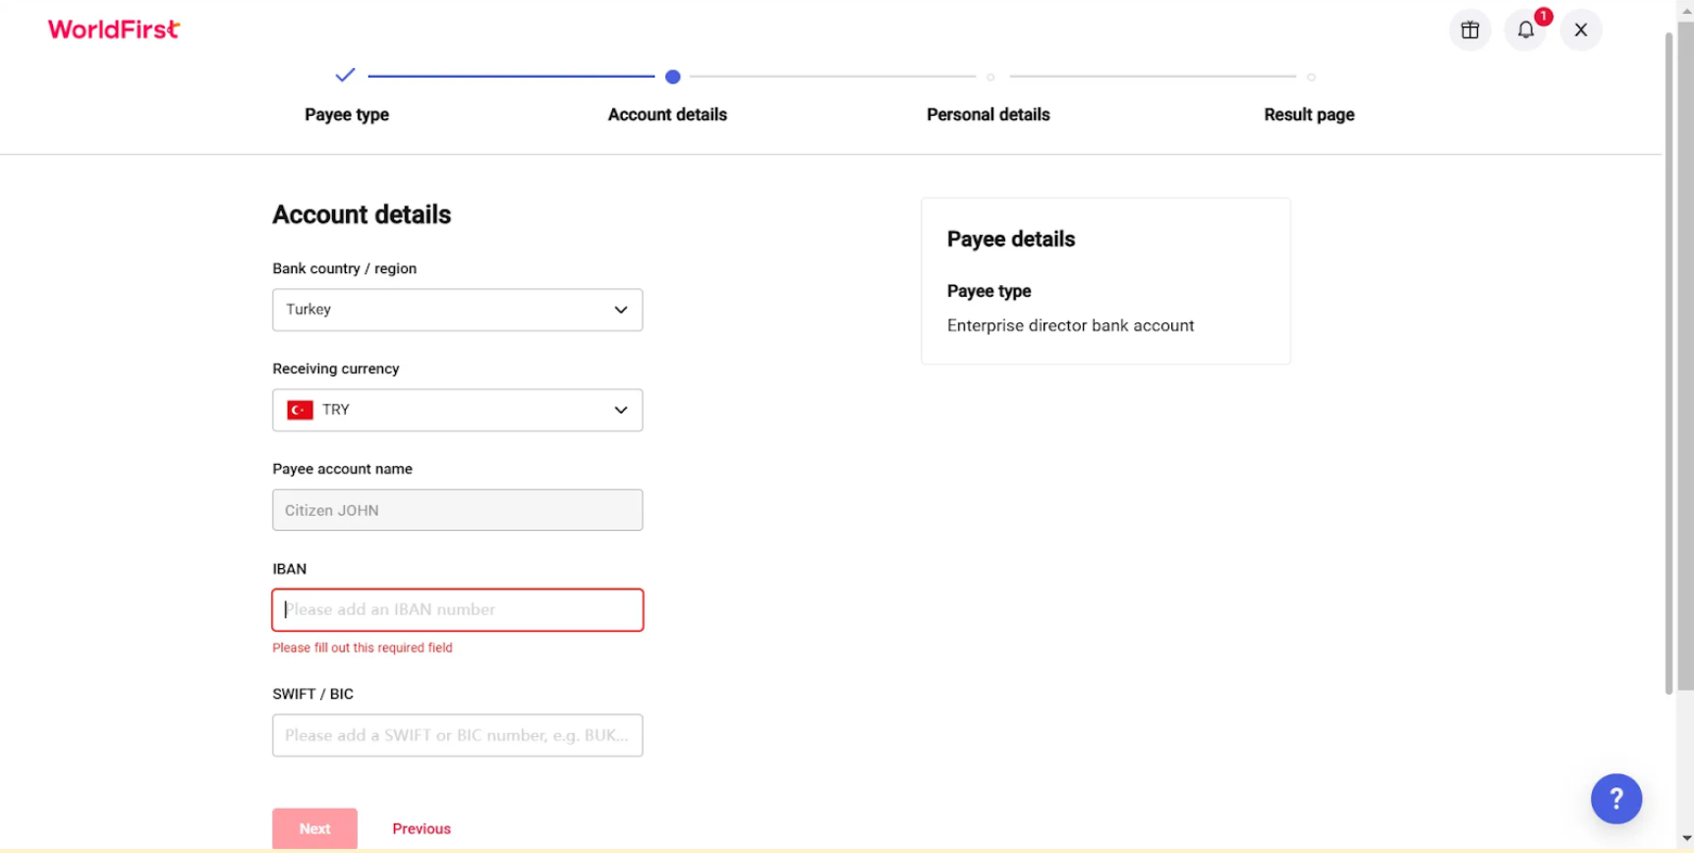Close the add payee form
The width and height of the screenshot is (1694, 853).
(x=1581, y=29)
